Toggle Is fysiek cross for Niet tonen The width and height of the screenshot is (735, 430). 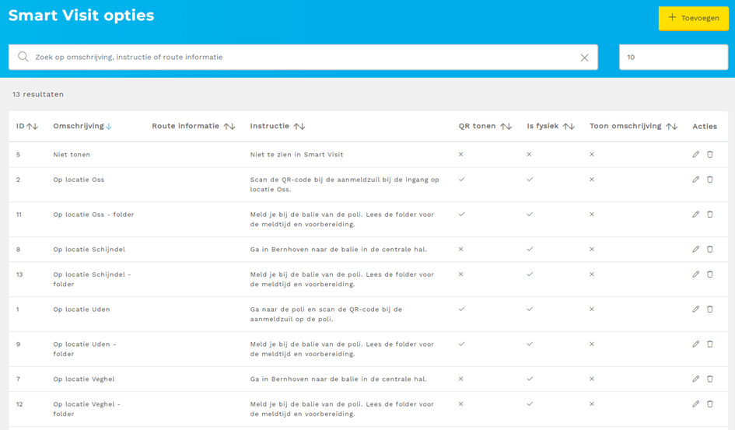(529, 155)
